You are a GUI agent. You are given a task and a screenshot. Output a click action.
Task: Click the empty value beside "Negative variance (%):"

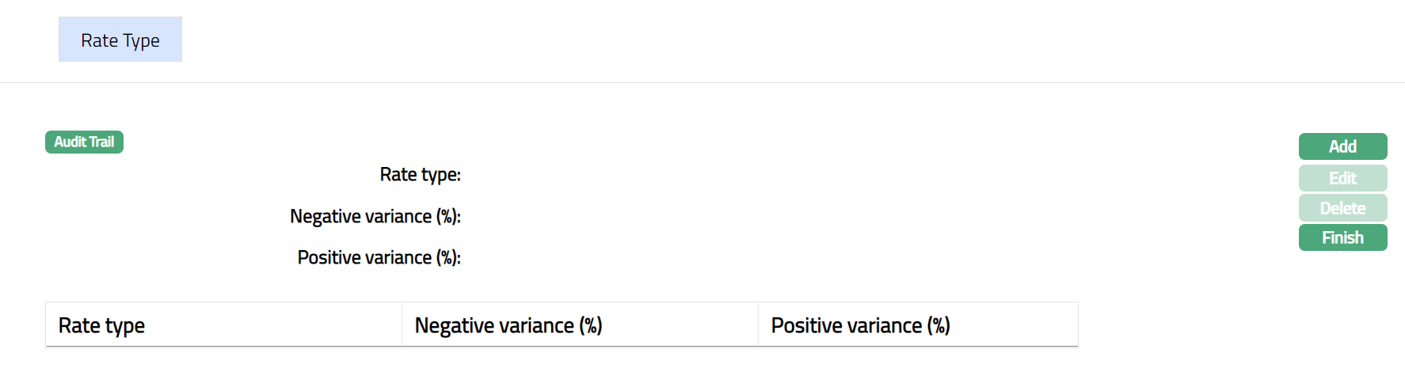[x=554, y=217]
